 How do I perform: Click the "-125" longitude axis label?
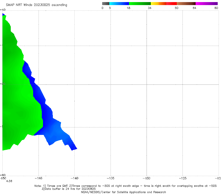tap(183, 178)
